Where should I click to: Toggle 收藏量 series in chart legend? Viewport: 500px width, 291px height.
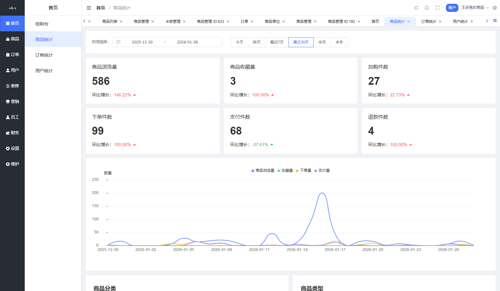tap(287, 171)
